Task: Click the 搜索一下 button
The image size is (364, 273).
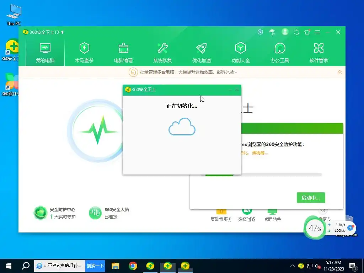Action: pos(95,266)
